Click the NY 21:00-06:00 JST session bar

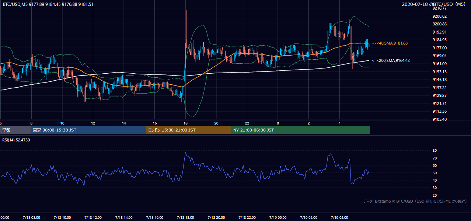tap(300, 130)
